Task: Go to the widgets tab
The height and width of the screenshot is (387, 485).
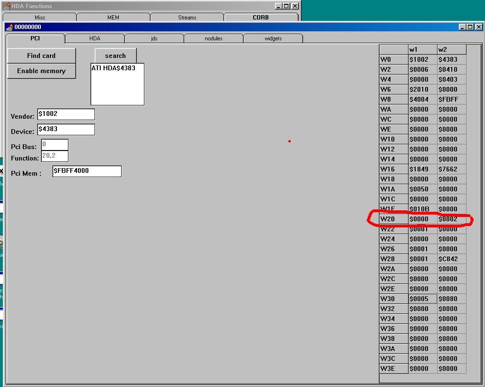Action: point(273,38)
